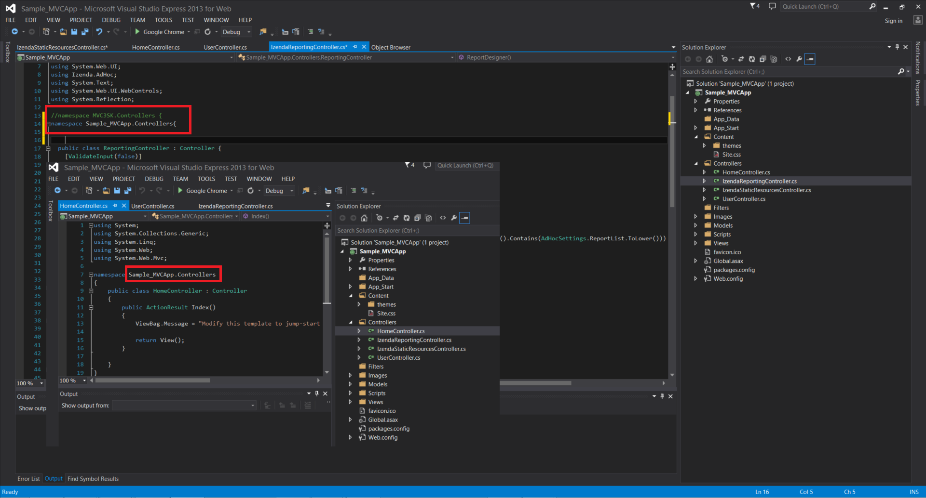
Task: Click the Quick Launch box in main title bar
Action: (829, 6)
